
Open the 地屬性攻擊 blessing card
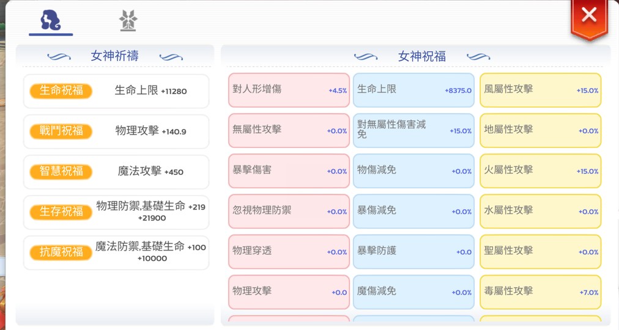pos(541,131)
